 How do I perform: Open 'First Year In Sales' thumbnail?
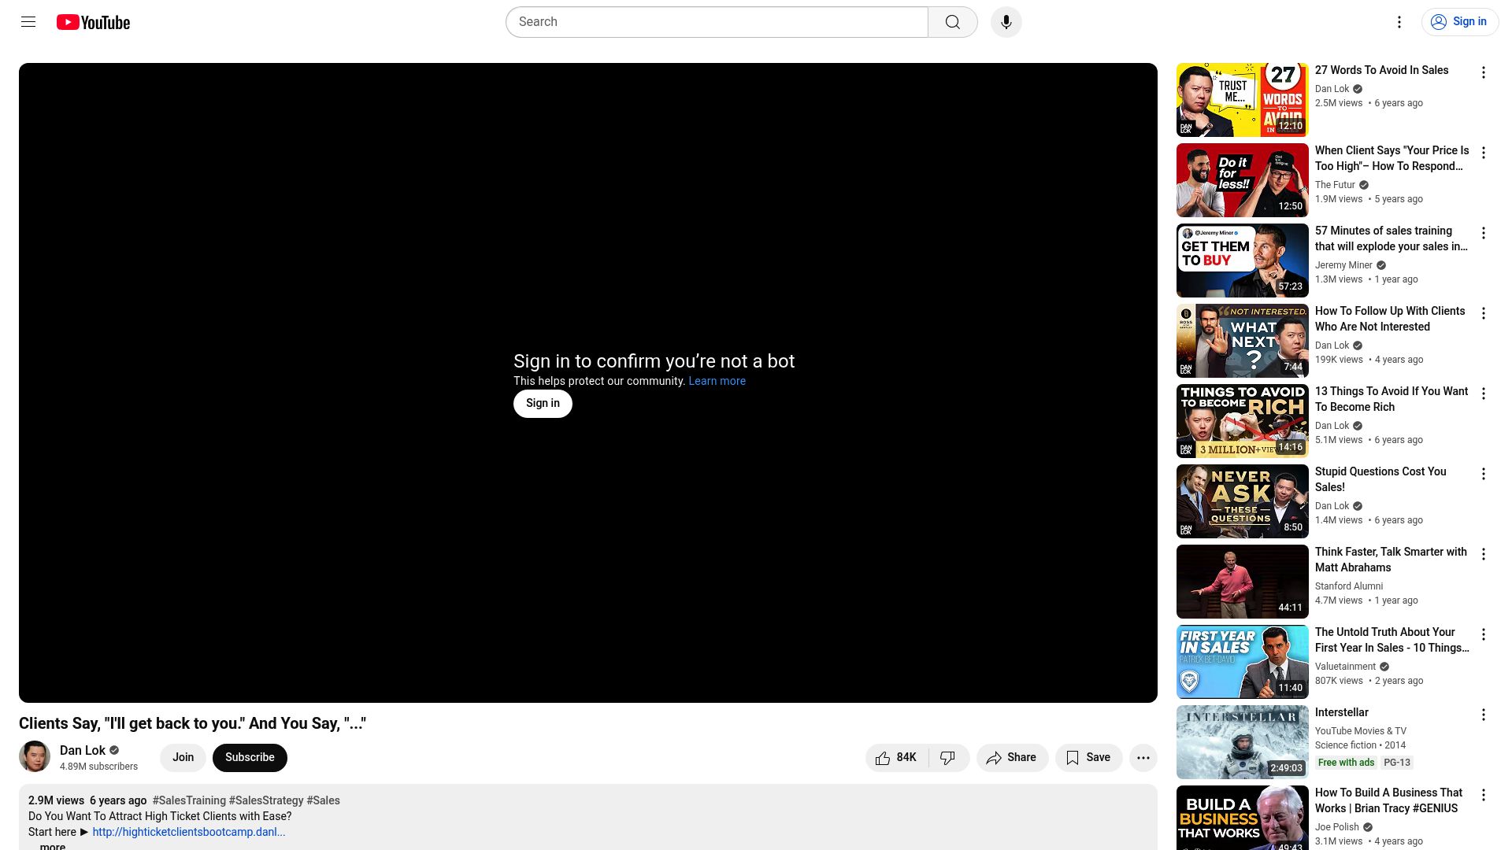(1242, 662)
